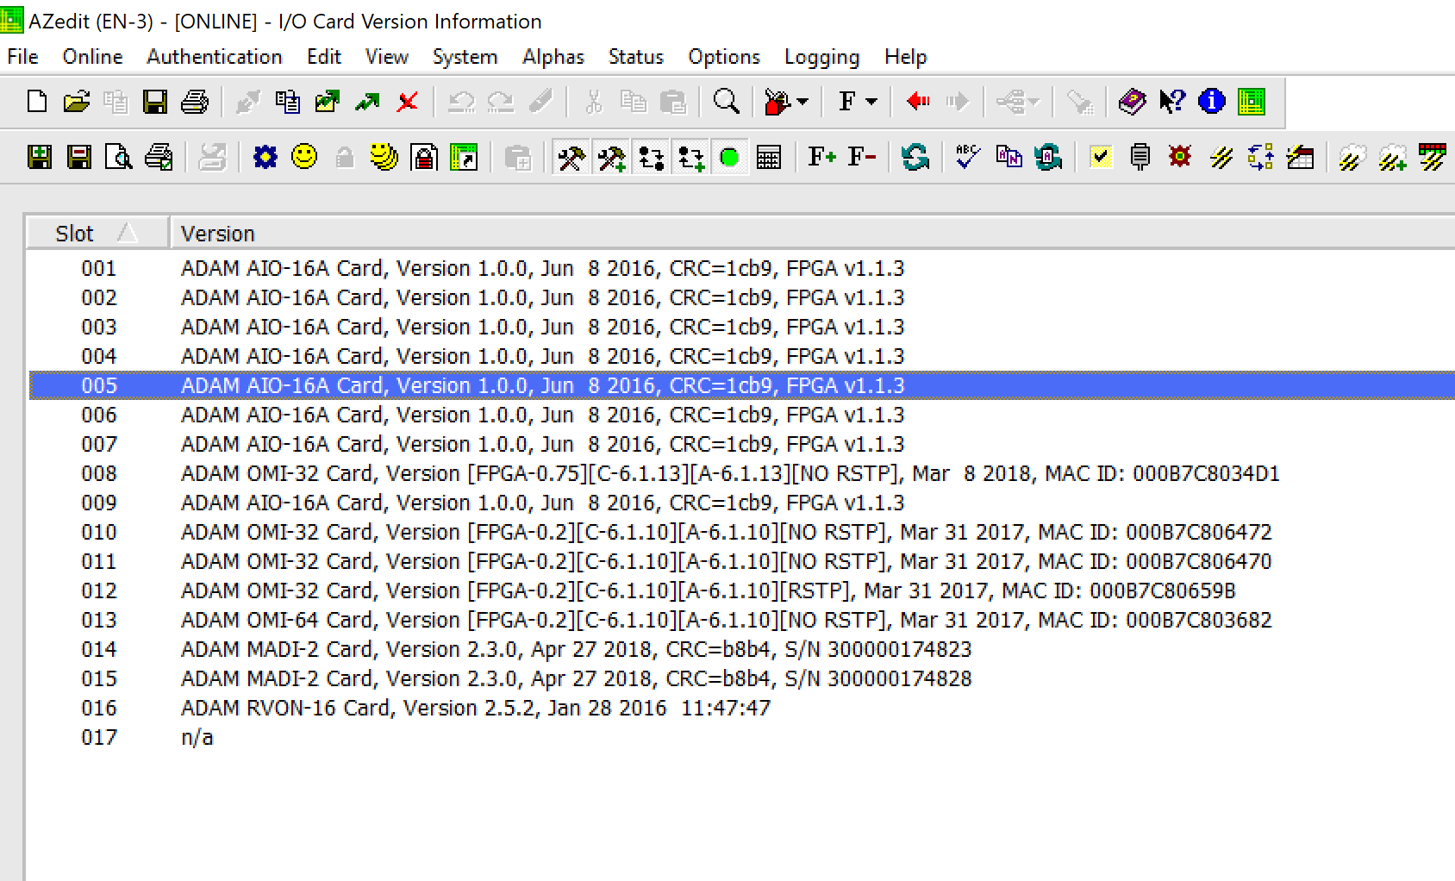This screenshot has height=881, width=1455.
Task: Click the context help arrow-question icon
Action: 1171,102
